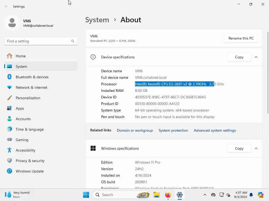Click the Device specifications info icon

pyautogui.click(x=93, y=57)
